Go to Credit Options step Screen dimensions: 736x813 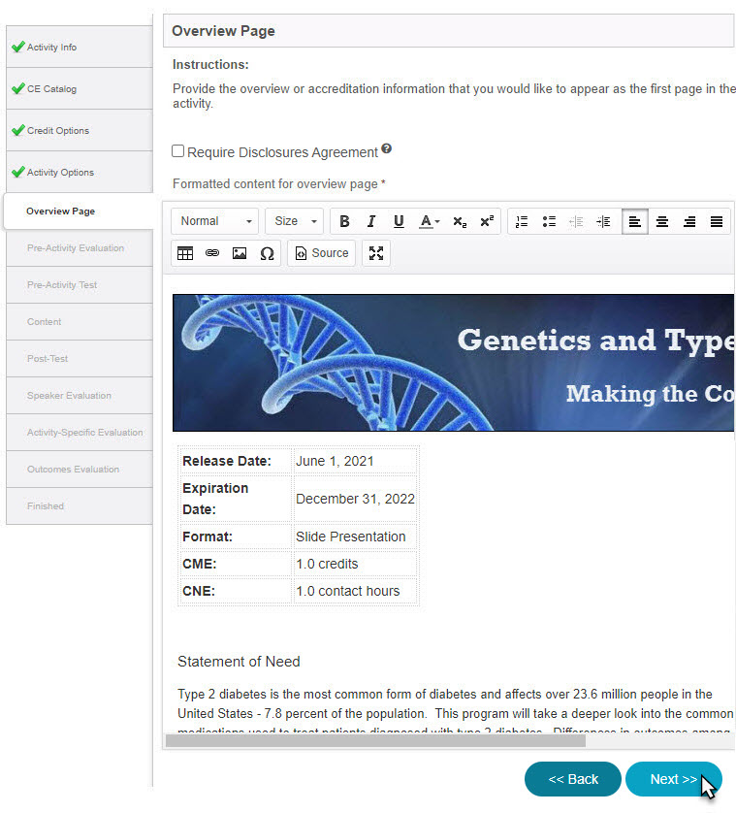click(80, 131)
